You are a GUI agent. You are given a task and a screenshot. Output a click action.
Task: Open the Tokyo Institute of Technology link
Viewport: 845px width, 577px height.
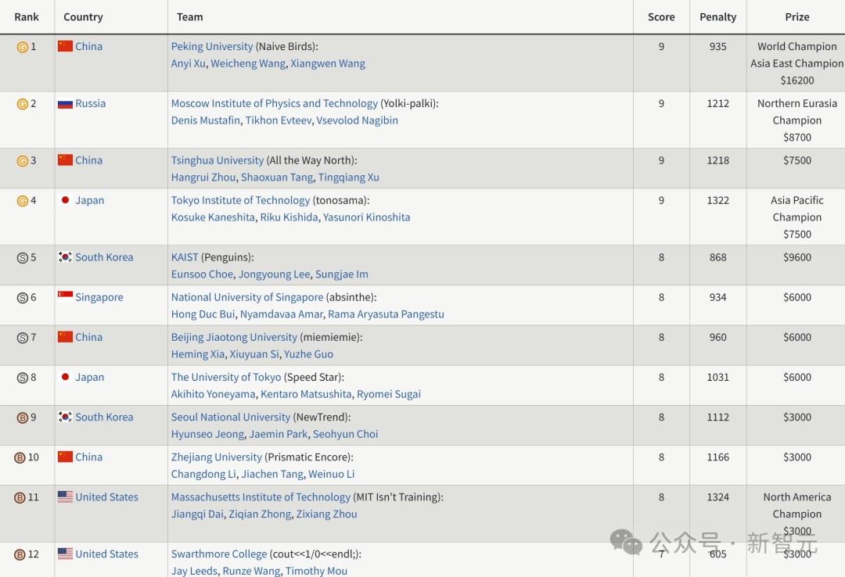(x=240, y=200)
